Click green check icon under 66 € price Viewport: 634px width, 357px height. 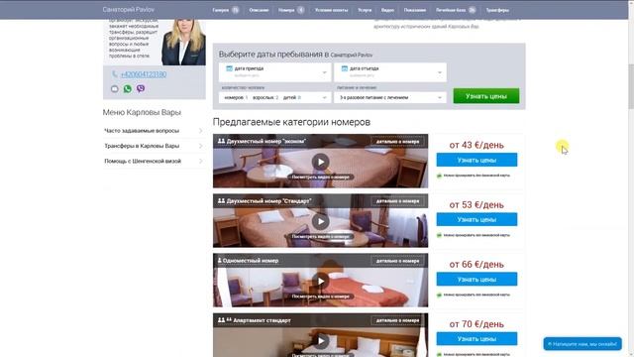pos(439,295)
